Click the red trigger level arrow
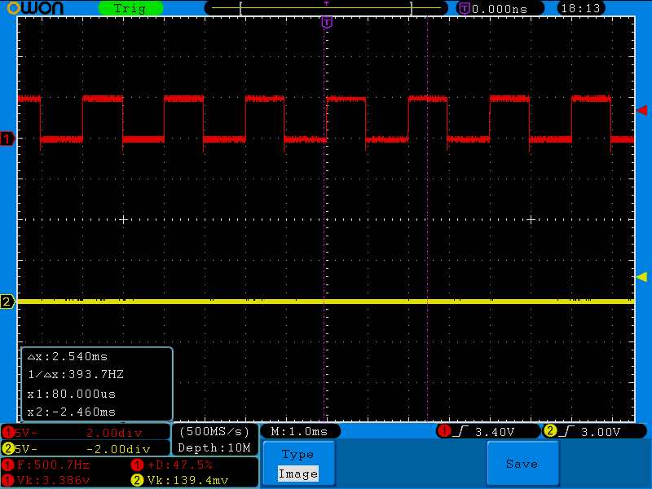 coord(641,110)
